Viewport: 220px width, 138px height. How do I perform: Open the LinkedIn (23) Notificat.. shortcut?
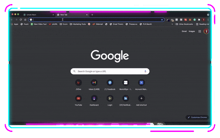[126, 100]
